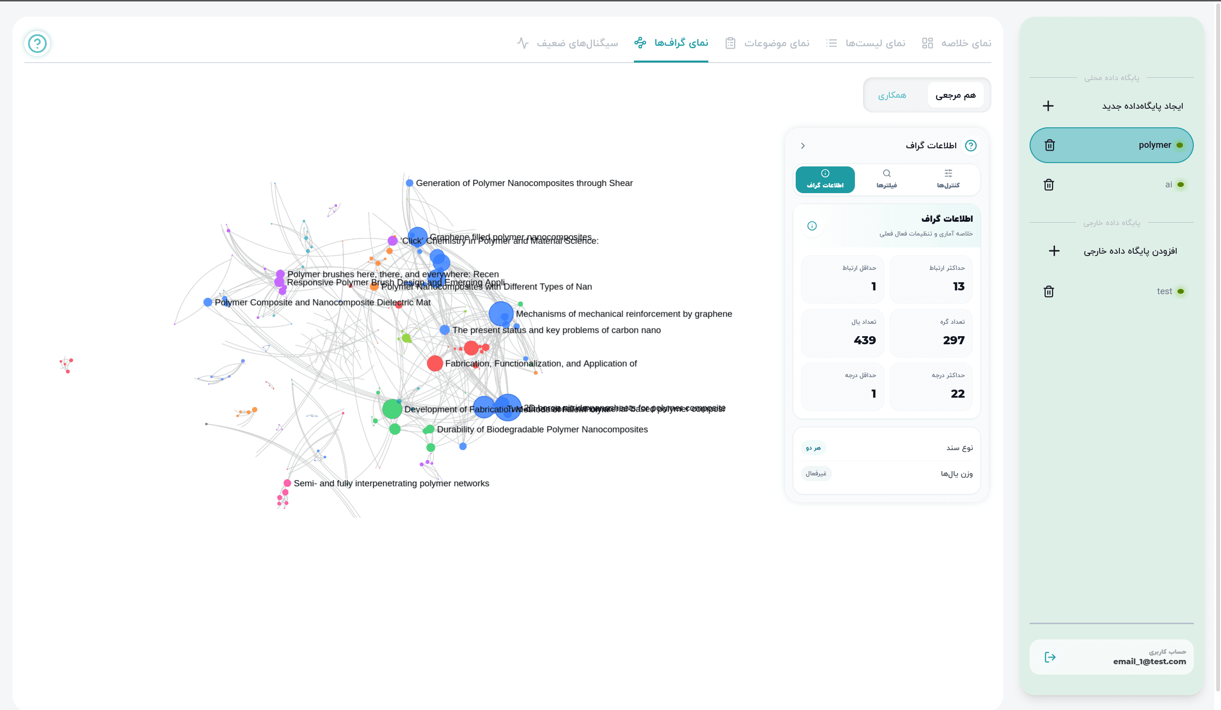Select the polymer database entry
Viewport: 1221px width, 710px height.
pos(1111,145)
